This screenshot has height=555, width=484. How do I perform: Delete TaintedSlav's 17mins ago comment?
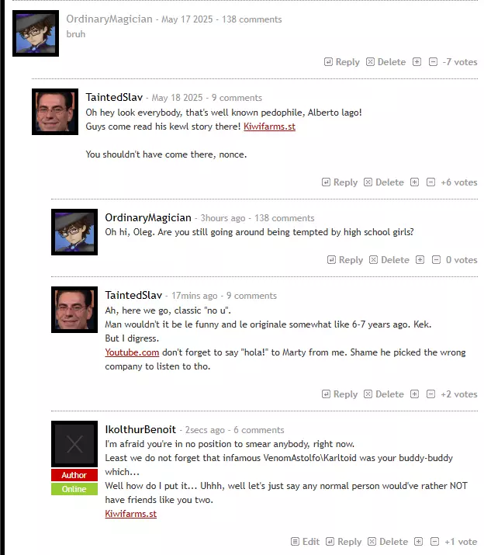coord(384,394)
